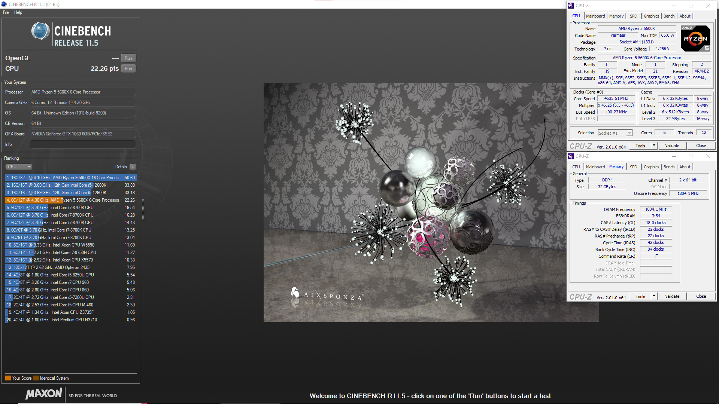The image size is (719, 404).
Task: Run the CPU benchmark
Action: (x=128, y=69)
